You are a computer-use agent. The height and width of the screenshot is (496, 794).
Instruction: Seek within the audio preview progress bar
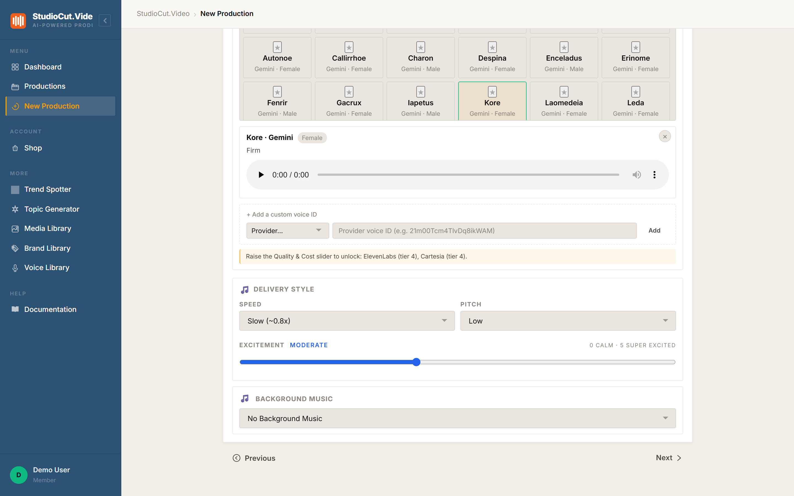(468, 175)
